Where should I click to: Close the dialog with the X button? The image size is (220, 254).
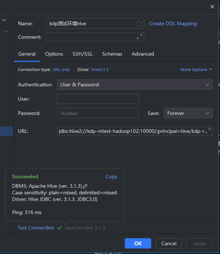click(212, 7)
